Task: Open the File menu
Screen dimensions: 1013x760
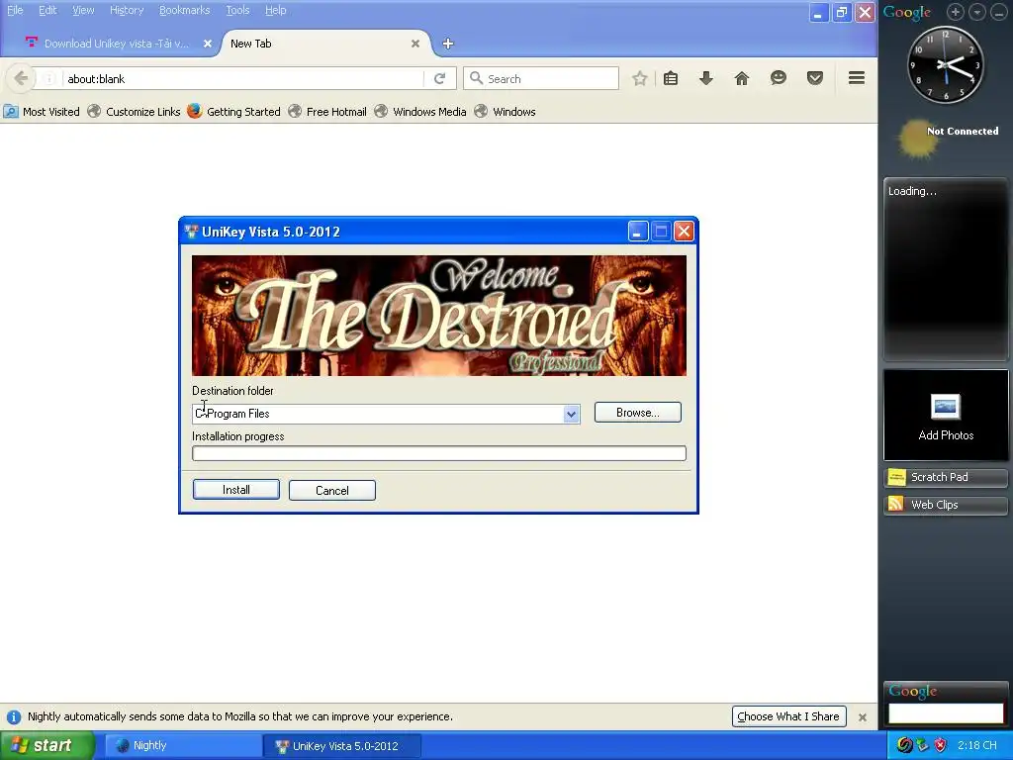Action: pyautogui.click(x=15, y=10)
